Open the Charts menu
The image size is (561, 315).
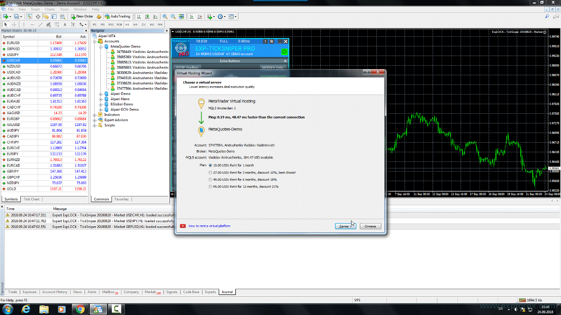50,9
